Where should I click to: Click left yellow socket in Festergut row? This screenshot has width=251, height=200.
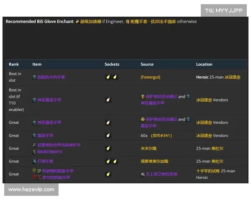(108, 77)
